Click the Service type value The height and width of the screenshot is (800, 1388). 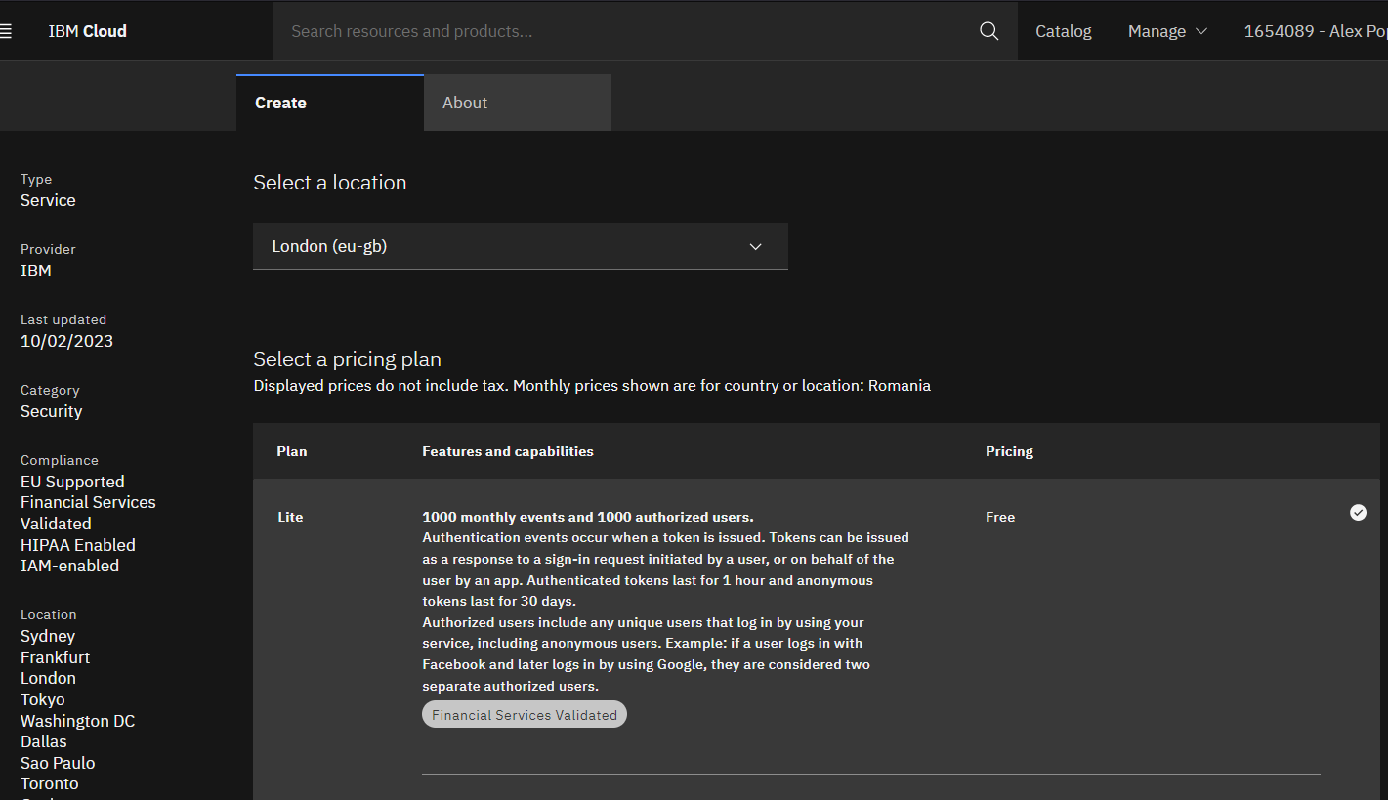(48, 200)
